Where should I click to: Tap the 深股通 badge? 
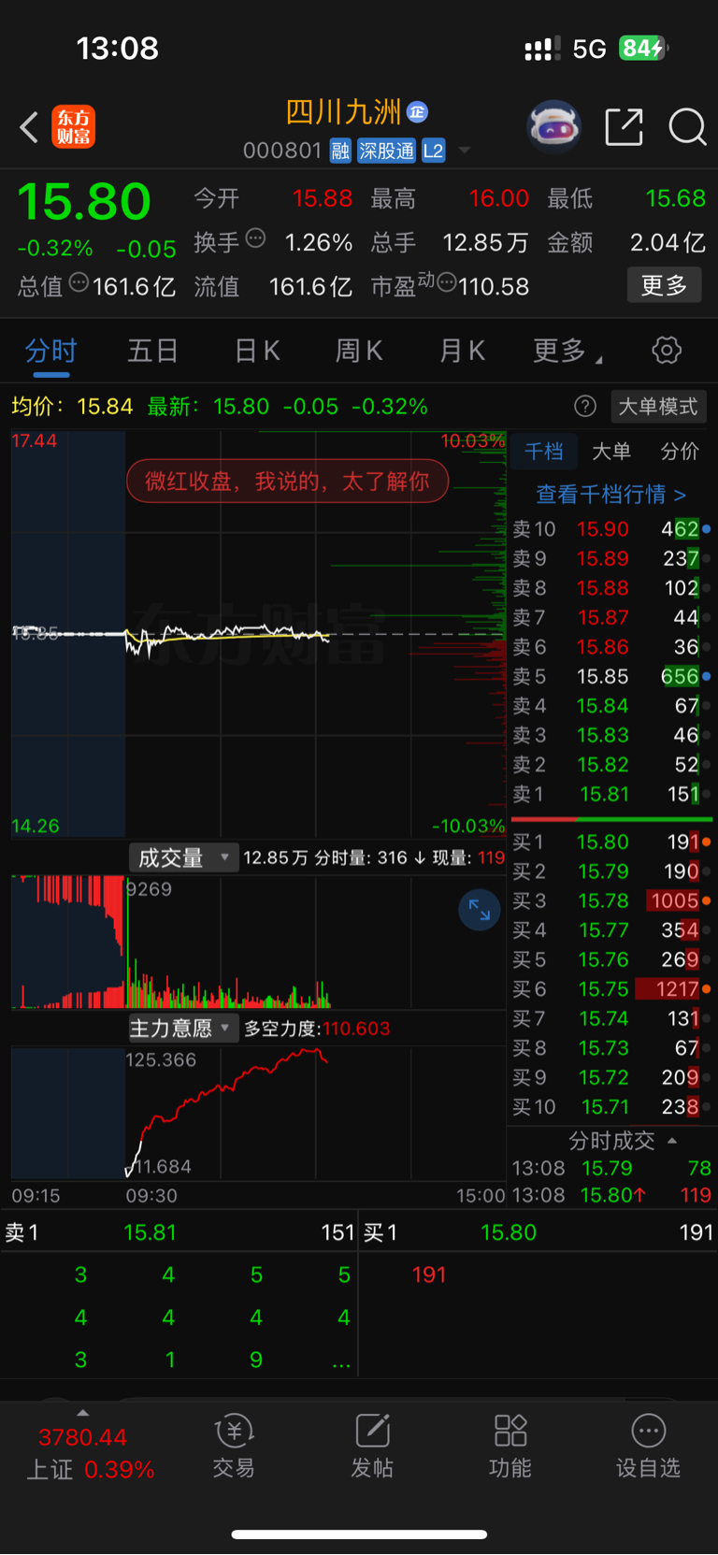[387, 151]
